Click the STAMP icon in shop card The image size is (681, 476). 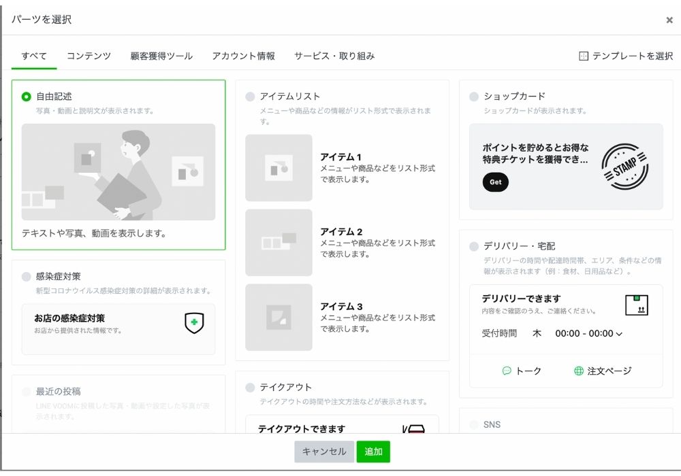click(624, 167)
